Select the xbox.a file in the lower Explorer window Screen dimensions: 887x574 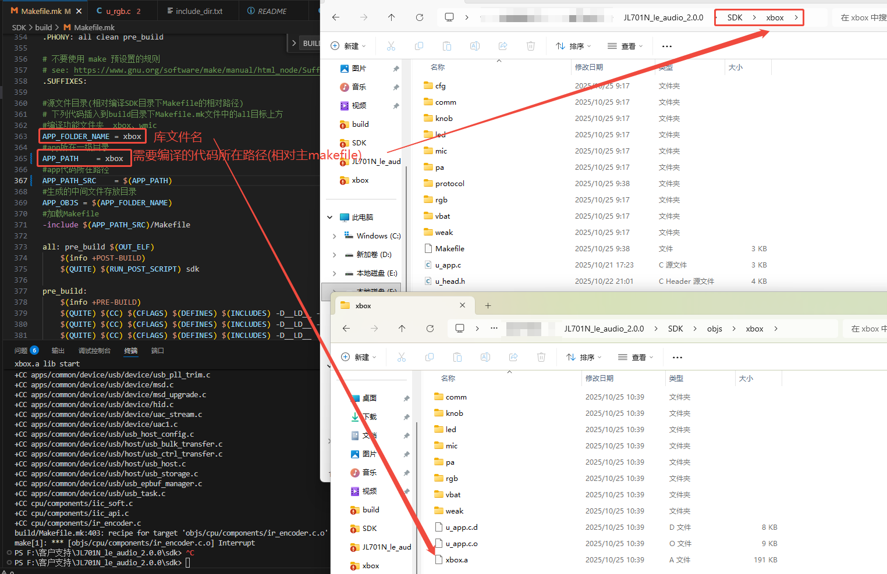coord(457,560)
